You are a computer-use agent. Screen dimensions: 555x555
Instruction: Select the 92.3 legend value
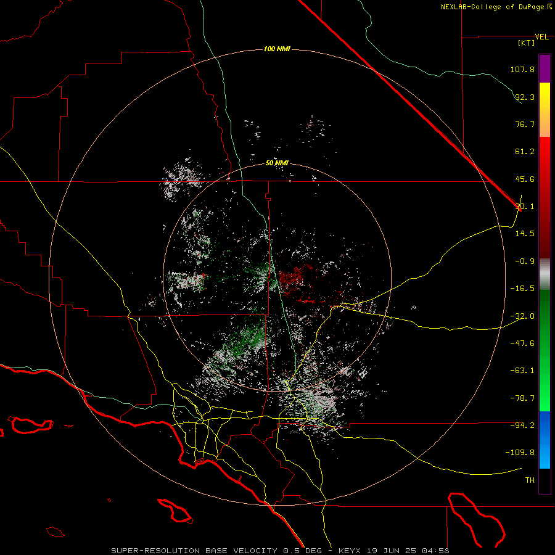525,97
